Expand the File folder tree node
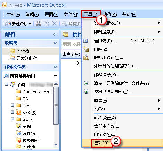This screenshot has height=151, width=163. click(x=12, y=105)
